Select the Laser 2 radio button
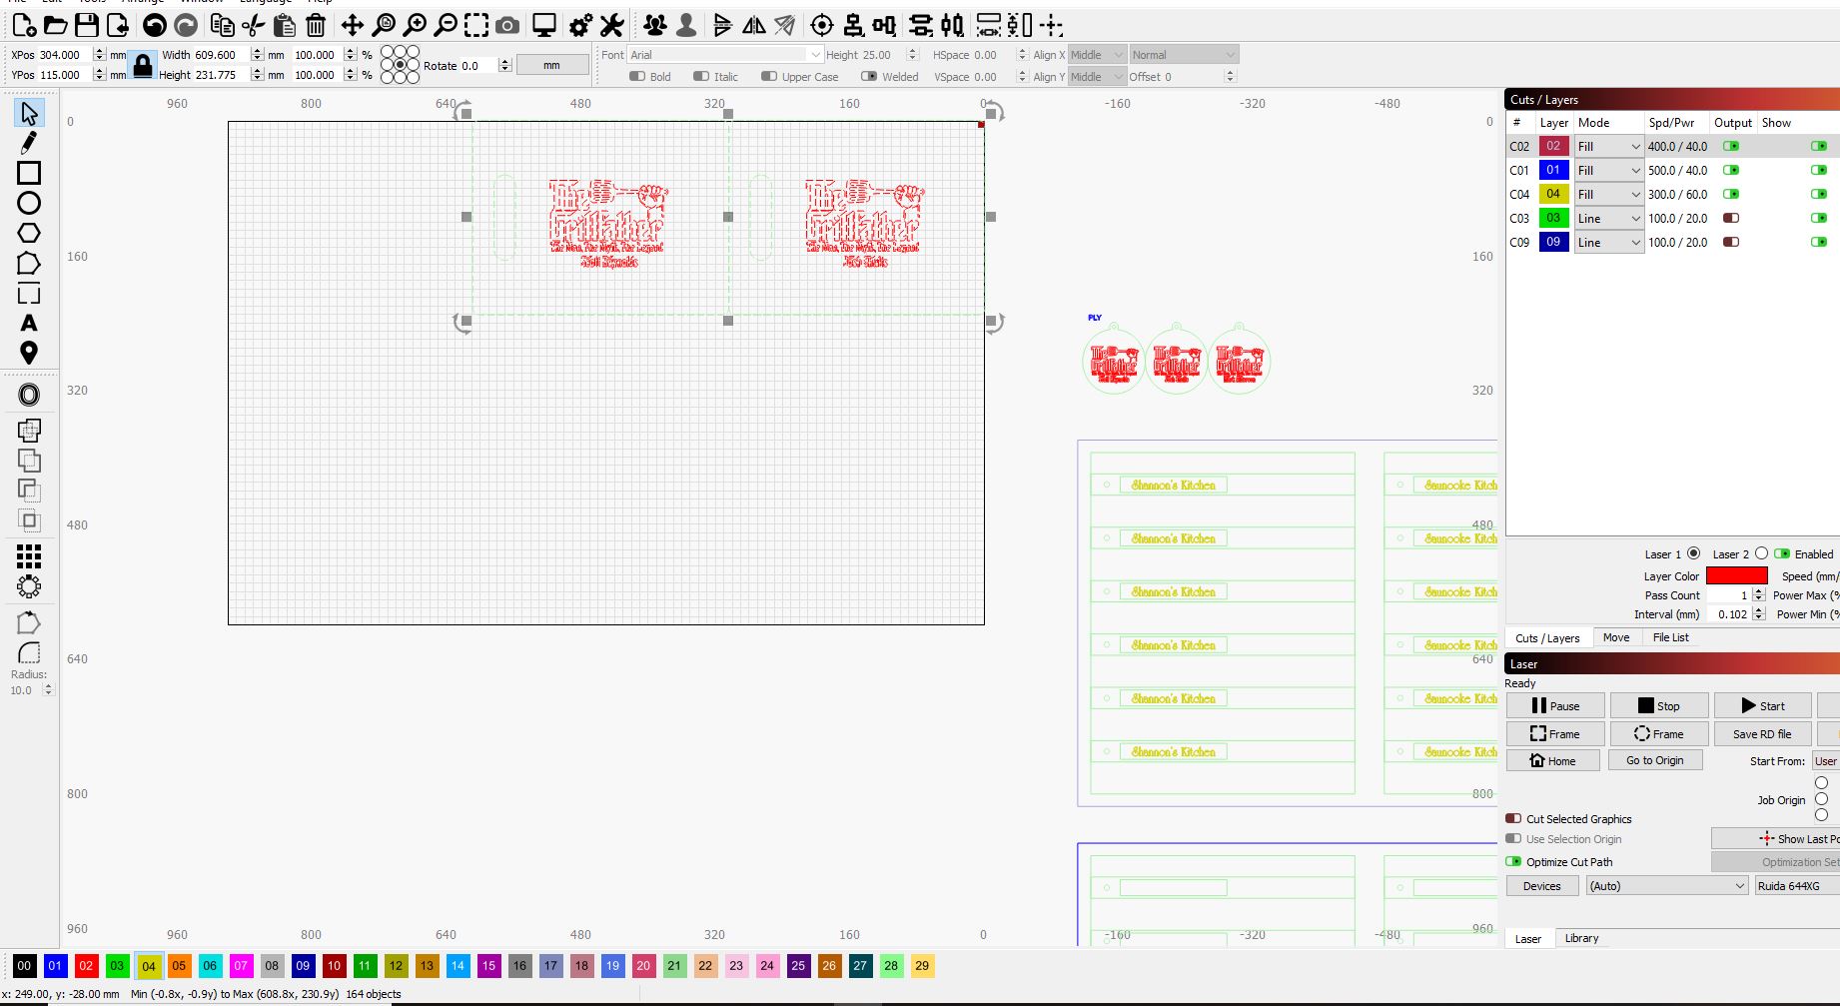The width and height of the screenshot is (1840, 1006). click(1761, 553)
